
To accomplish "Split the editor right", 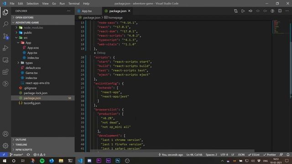I will 280,11.
